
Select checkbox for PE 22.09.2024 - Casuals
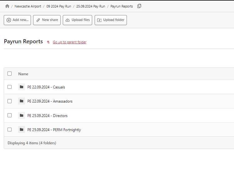pos(10,87)
